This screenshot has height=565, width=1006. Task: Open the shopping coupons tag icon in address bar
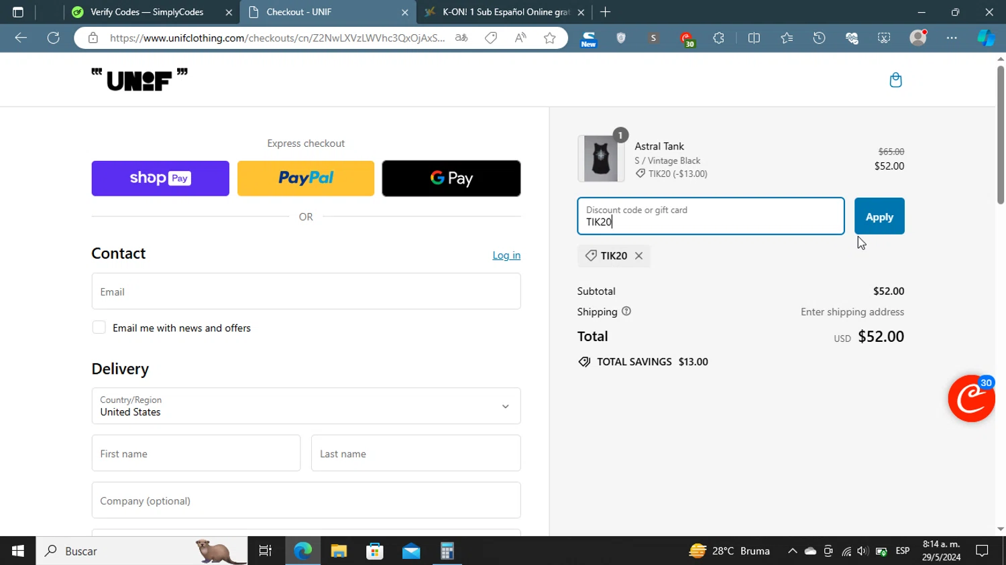tap(491, 38)
